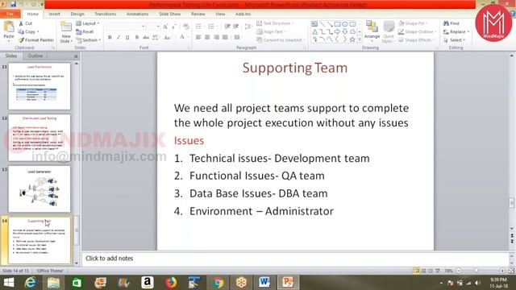Viewport: 516px width, 290px height.
Task: Select the Oval shape in gallery
Action: pos(345,24)
